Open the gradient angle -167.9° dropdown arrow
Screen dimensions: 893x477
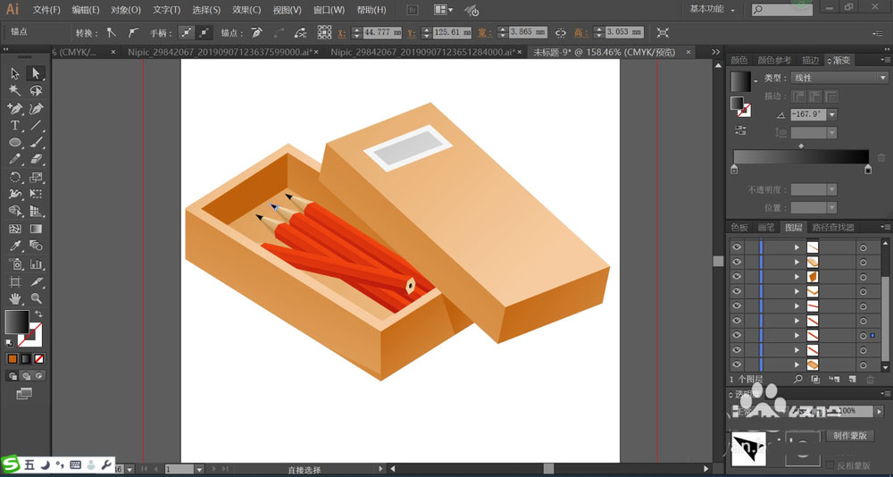coord(832,115)
